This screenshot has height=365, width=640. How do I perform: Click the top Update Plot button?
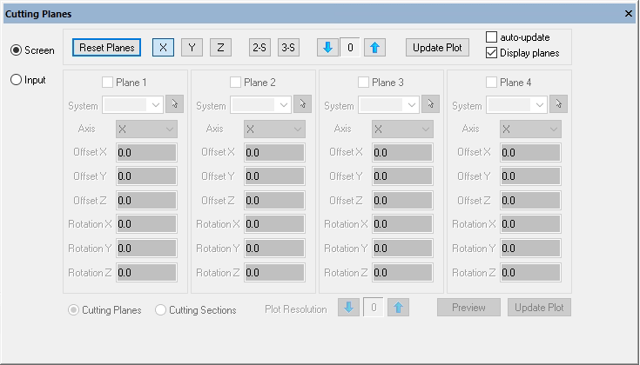click(x=437, y=48)
